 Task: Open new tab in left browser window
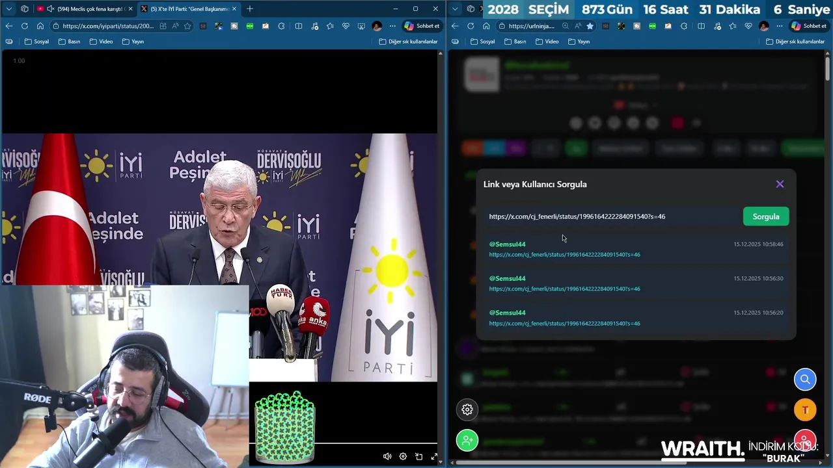click(250, 8)
